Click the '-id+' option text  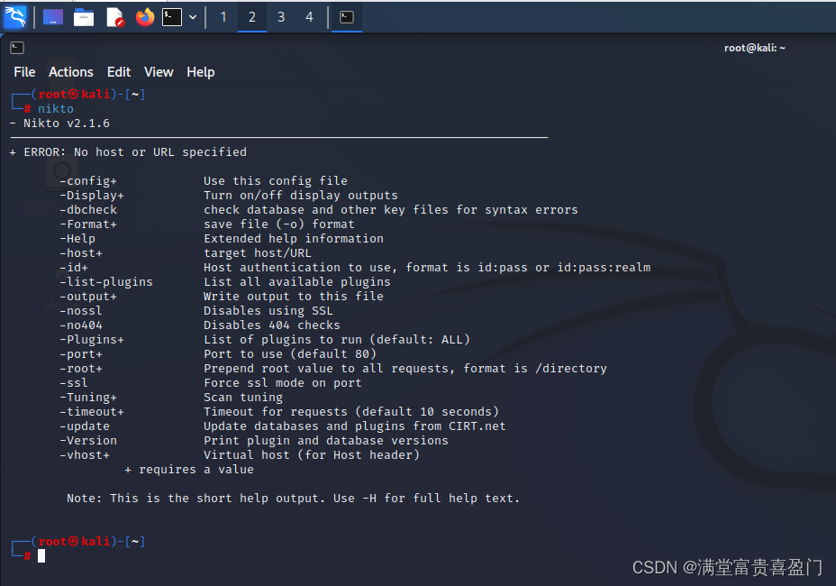(74, 268)
